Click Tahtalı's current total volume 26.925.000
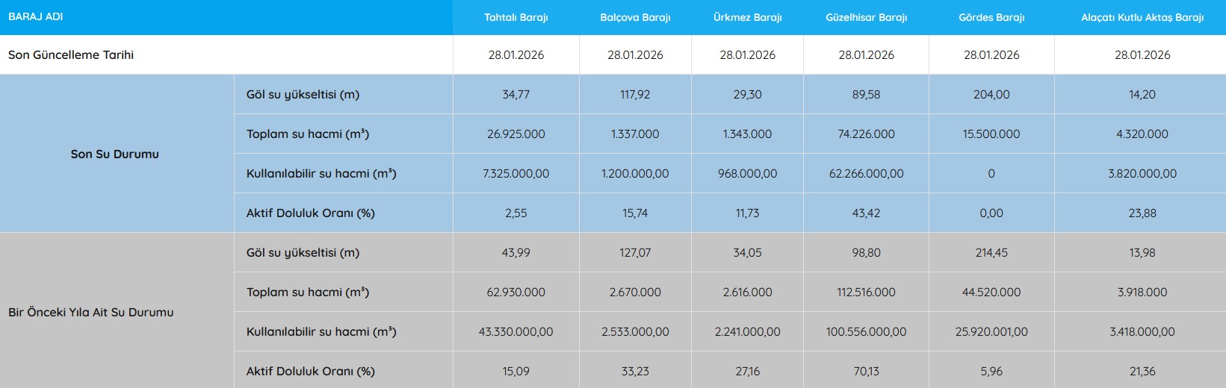 pos(516,134)
